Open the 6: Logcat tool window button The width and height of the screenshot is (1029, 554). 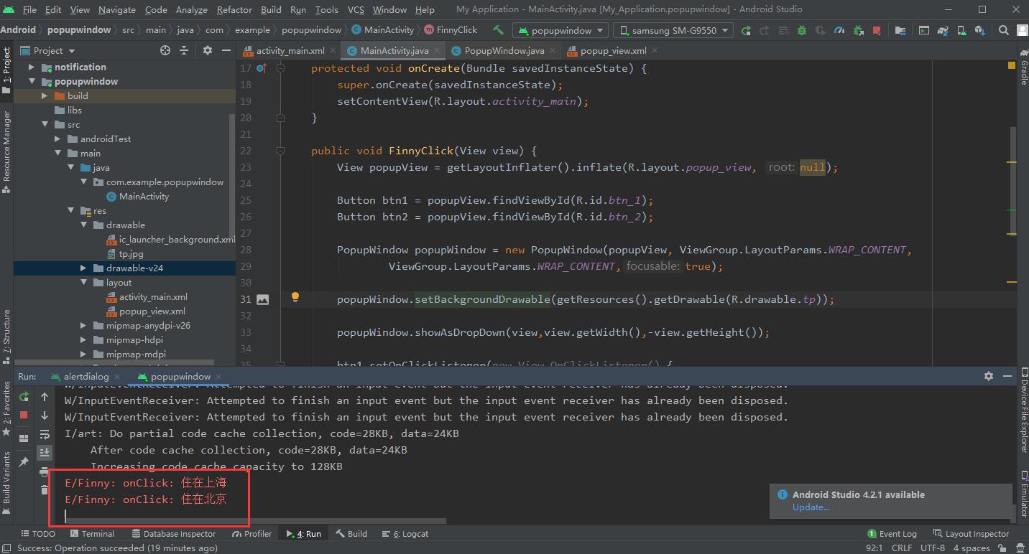point(405,533)
